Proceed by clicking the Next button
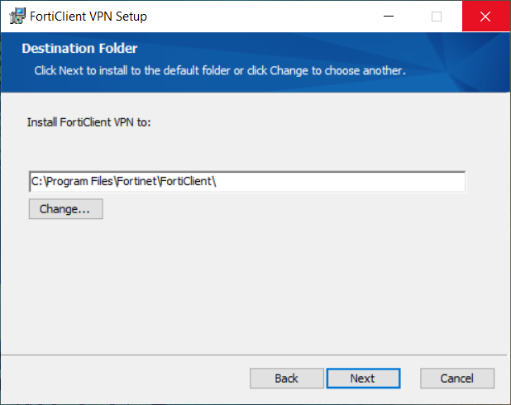 (x=363, y=379)
